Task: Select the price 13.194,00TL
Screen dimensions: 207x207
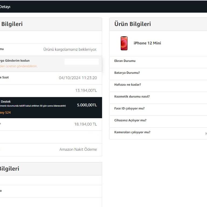Action: pyautogui.click(x=86, y=91)
